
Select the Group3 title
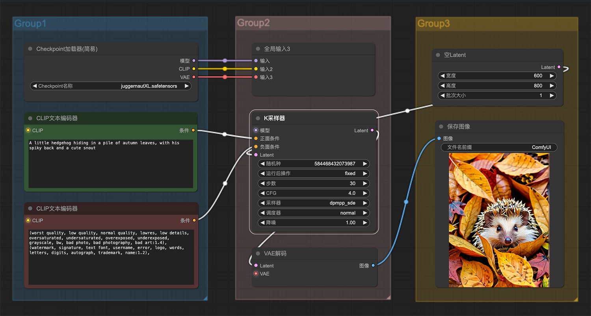(x=433, y=24)
